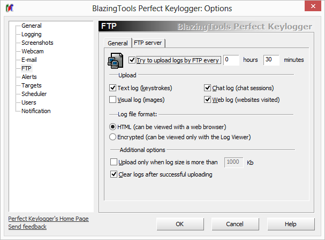Disable Clear logs after successful uploading
The image size is (325, 240).
click(x=113, y=174)
